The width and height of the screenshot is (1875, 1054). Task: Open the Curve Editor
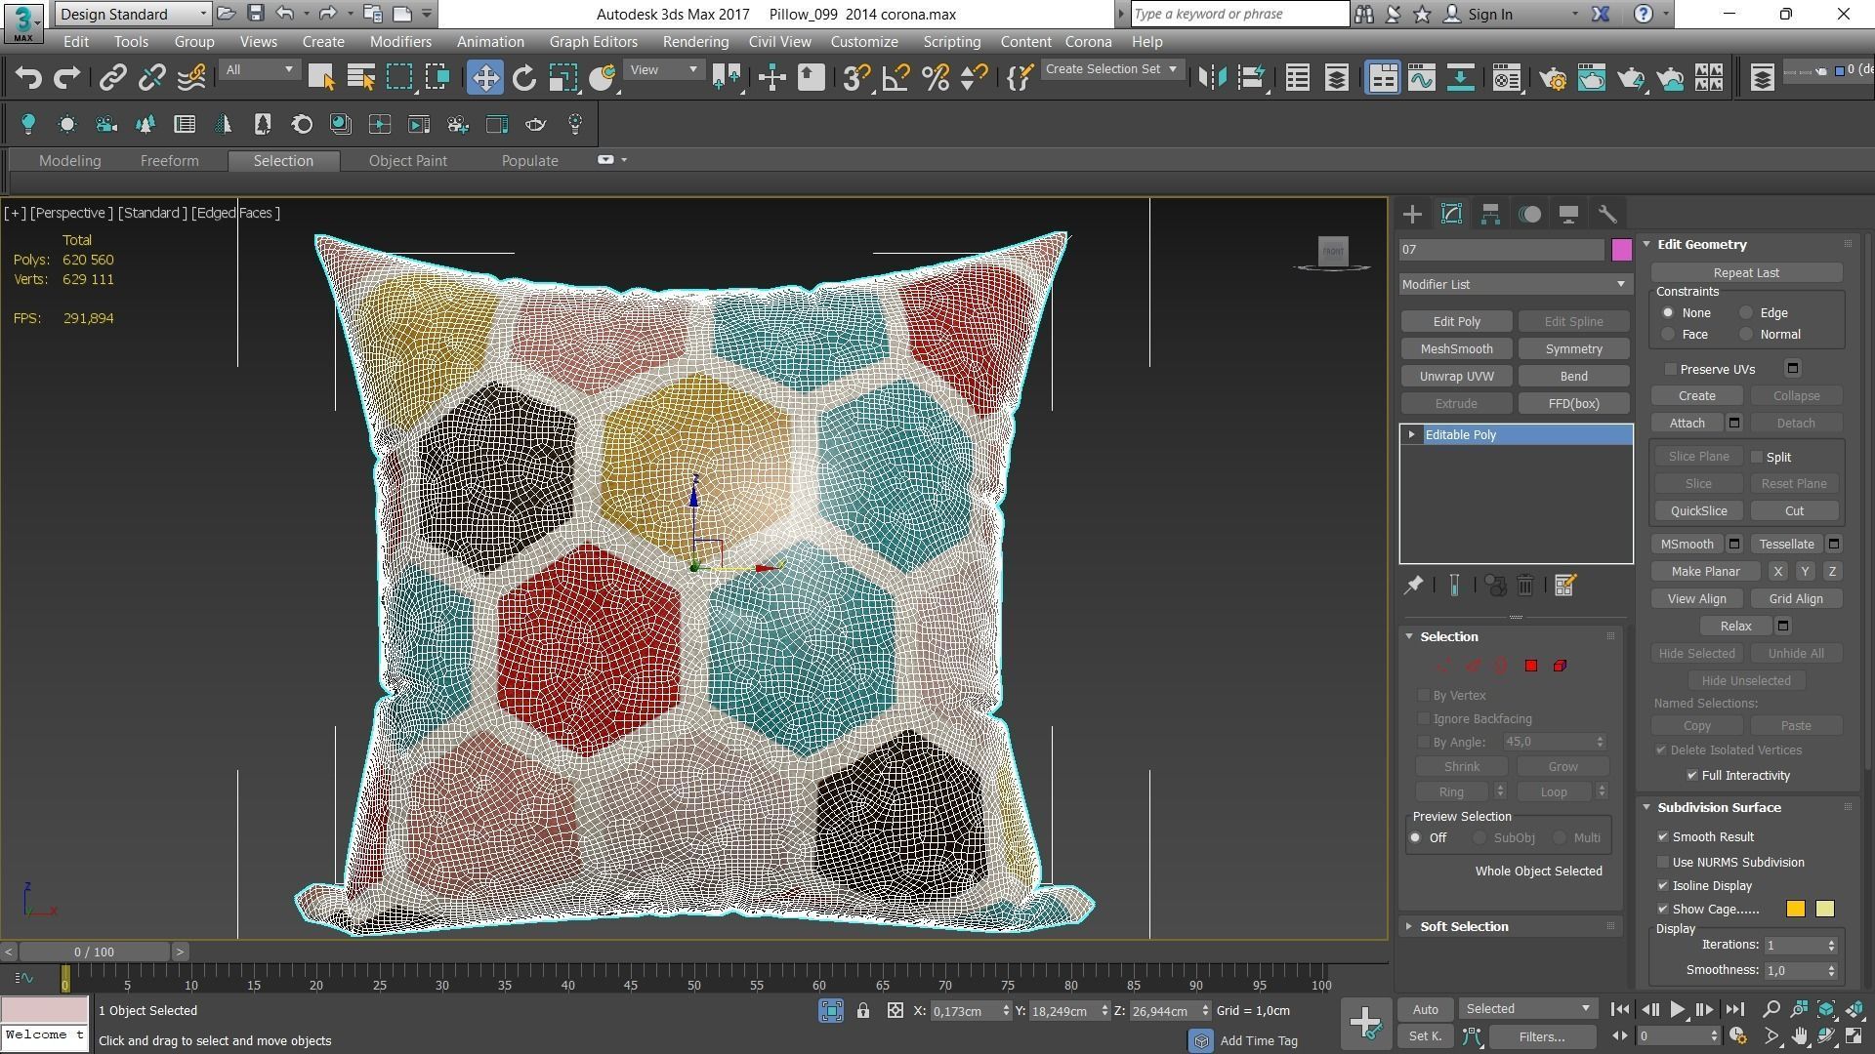click(1422, 78)
